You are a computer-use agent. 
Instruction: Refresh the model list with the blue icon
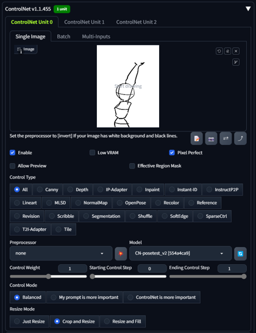(x=240, y=254)
